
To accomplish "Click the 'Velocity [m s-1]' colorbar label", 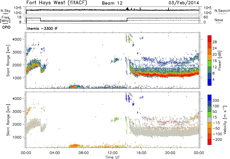I will tap(225, 120).
